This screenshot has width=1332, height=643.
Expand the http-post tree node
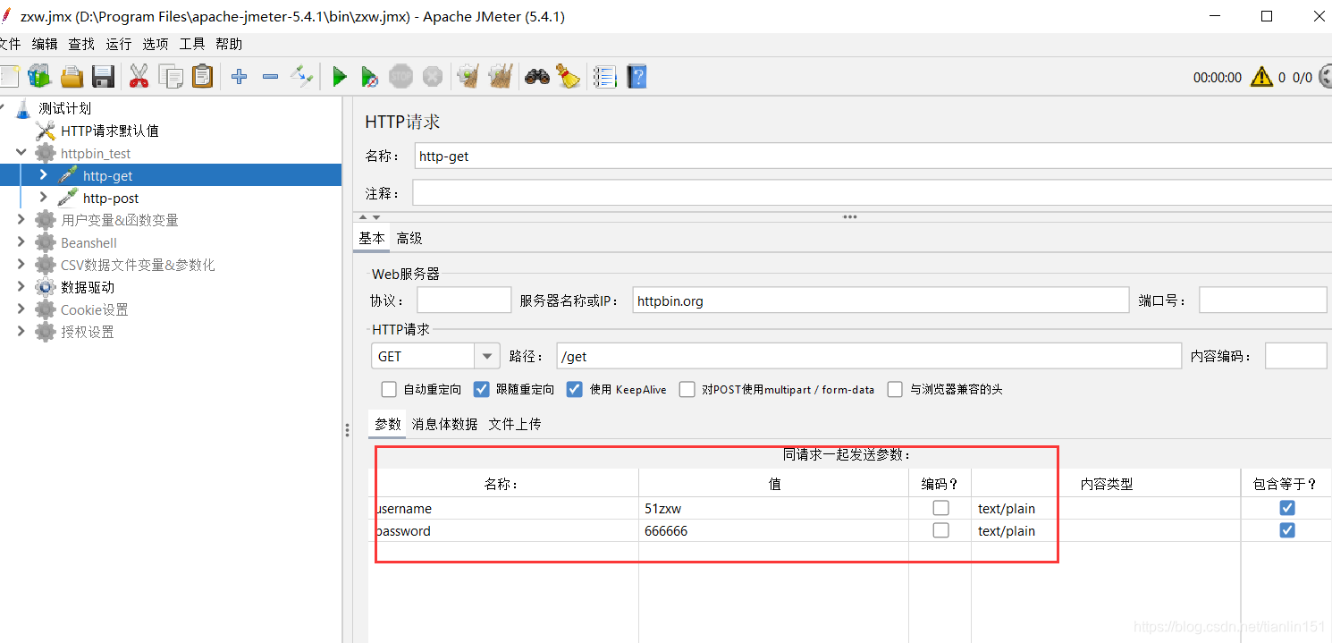tap(43, 197)
